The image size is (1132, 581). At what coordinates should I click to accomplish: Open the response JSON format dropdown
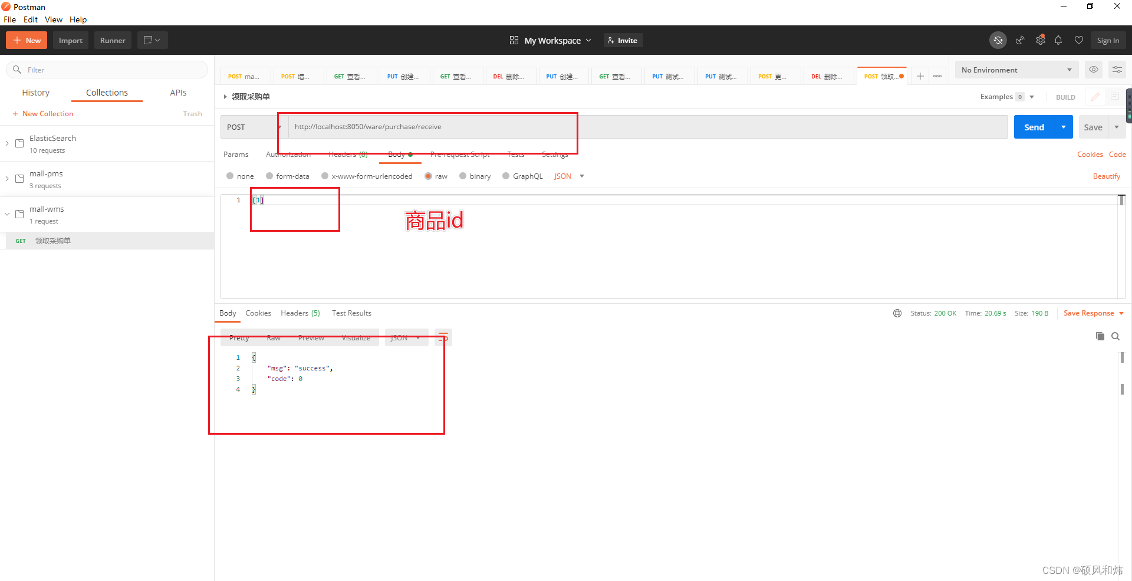click(406, 337)
